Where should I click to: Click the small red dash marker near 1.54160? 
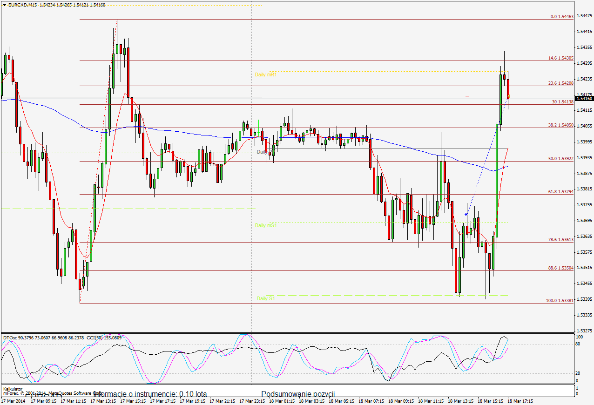click(x=467, y=96)
